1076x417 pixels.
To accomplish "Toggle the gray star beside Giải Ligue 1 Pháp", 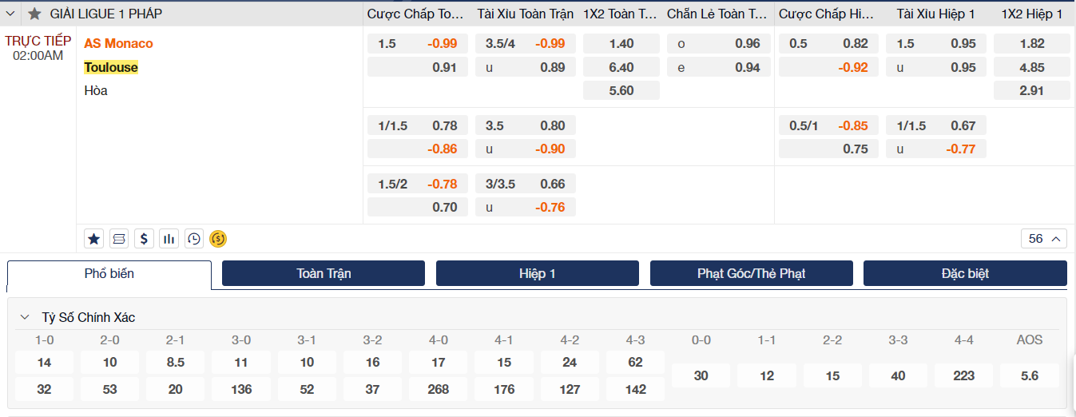I will [x=34, y=14].
